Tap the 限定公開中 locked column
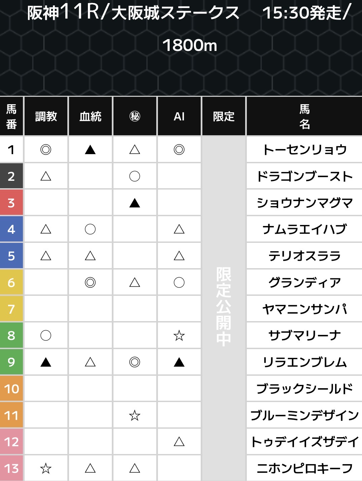 224,307
